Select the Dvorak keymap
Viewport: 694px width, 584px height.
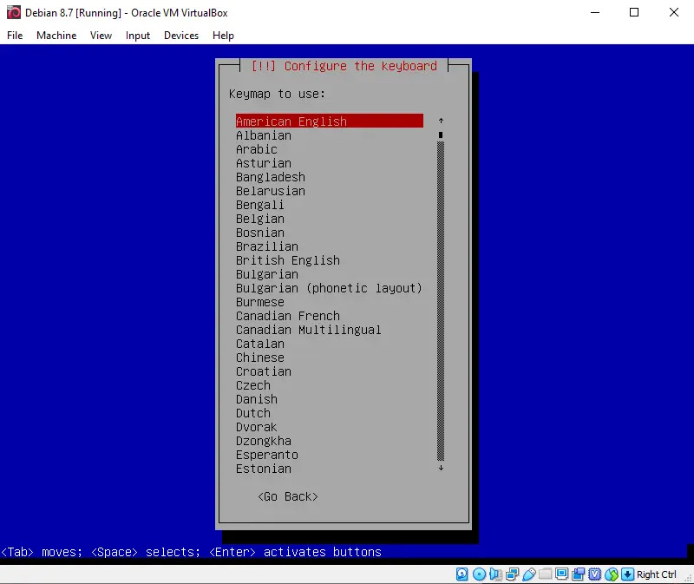330,427
